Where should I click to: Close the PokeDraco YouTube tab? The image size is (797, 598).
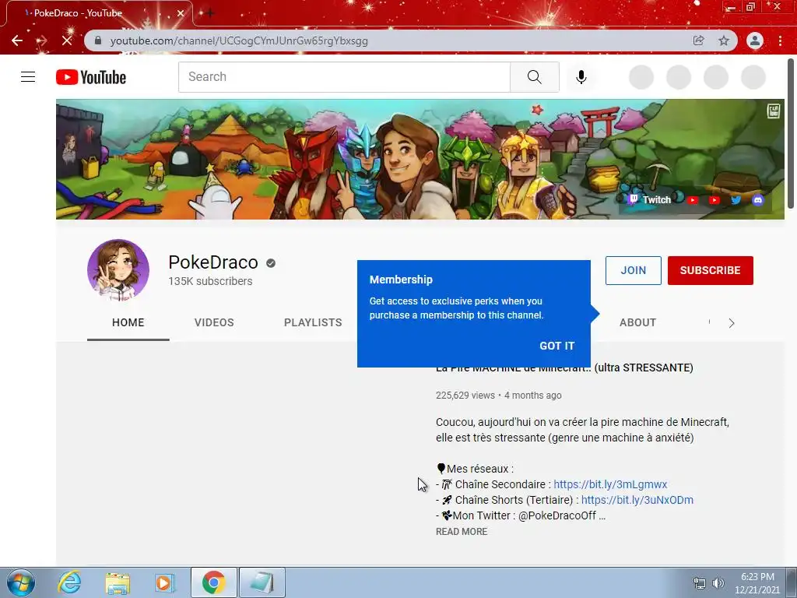point(181,13)
